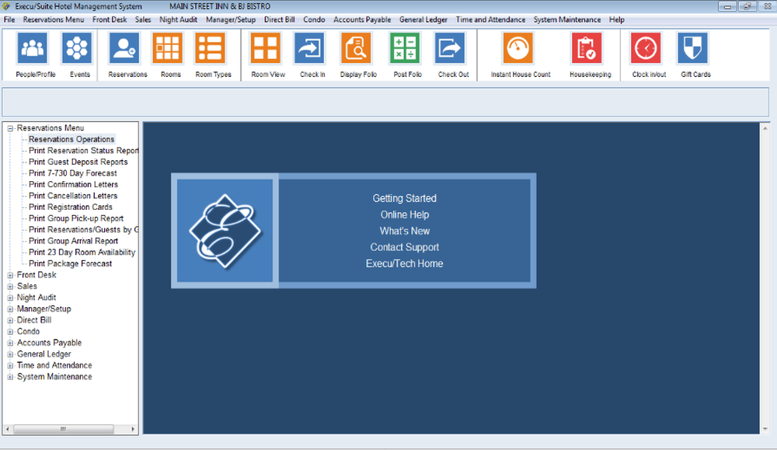
Task: Open the Front Desk menu bar item
Action: (x=110, y=20)
